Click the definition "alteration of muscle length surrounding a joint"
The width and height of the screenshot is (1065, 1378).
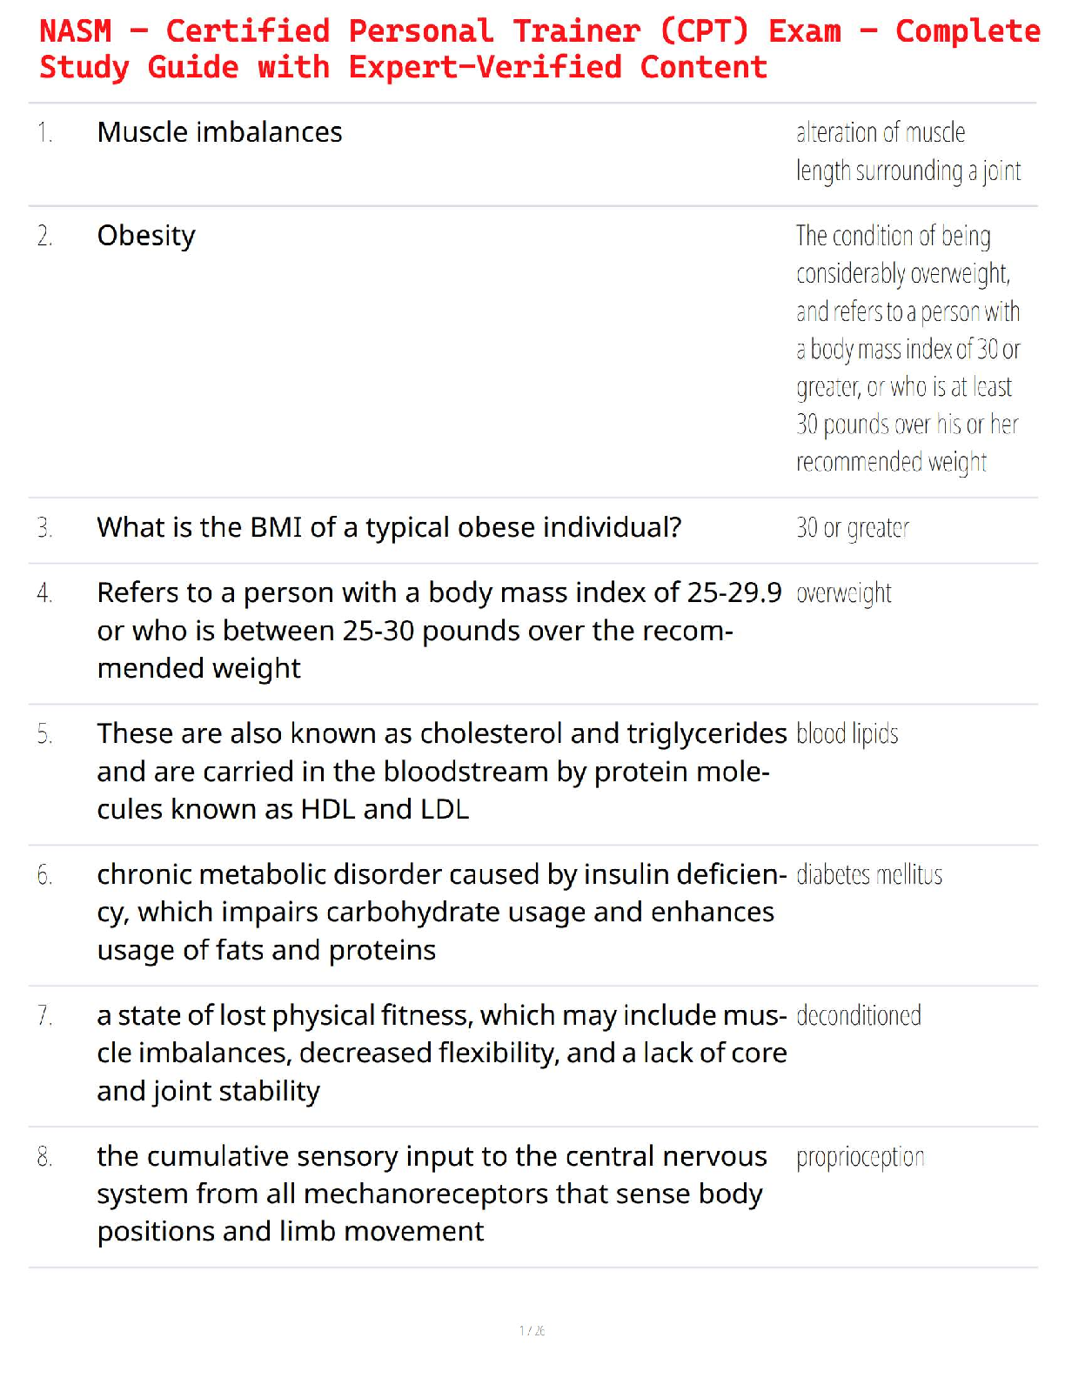908,151
